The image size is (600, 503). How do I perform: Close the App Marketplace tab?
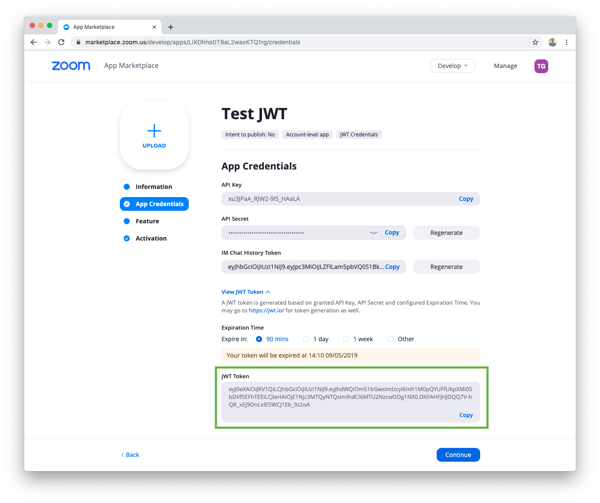[154, 27]
